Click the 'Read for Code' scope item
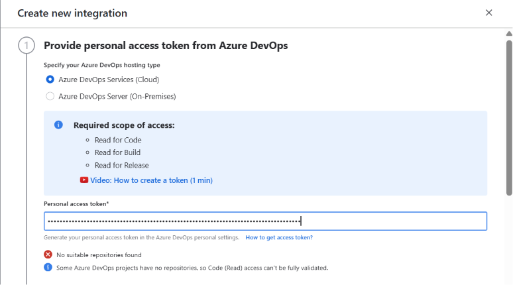The image size is (513, 285). click(x=118, y=140)
